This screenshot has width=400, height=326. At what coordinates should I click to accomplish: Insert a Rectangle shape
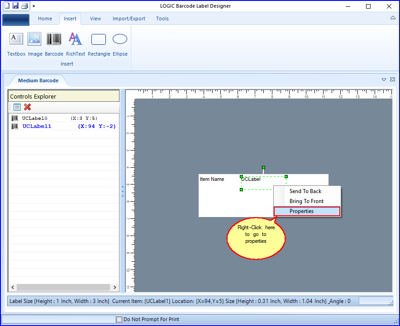[99, 44]
